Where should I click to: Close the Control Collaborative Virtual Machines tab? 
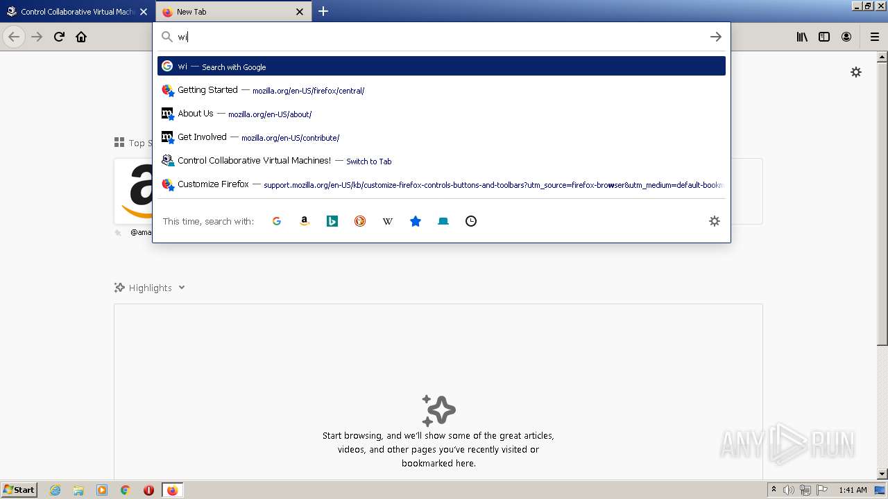(x=144, y=12)
